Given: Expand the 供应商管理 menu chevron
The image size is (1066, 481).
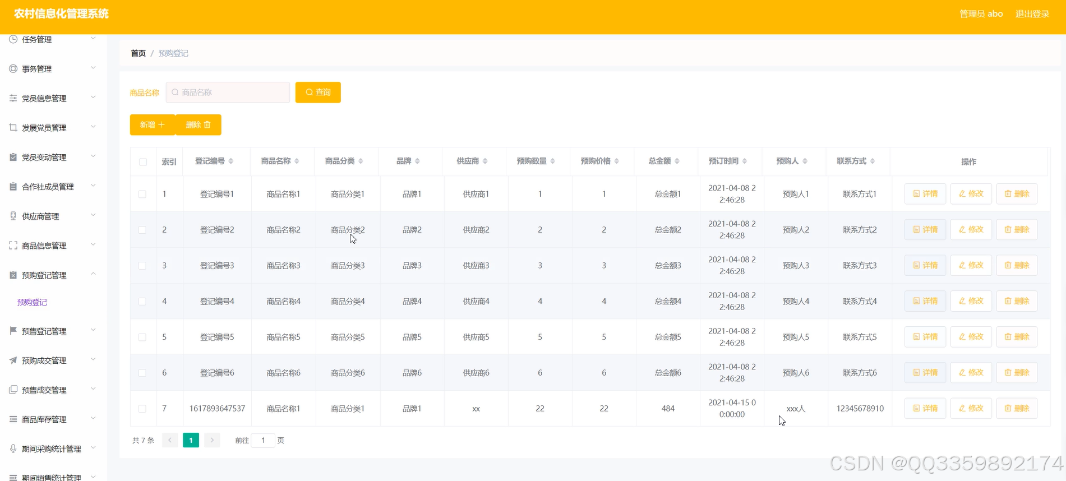Looking at the screenshot, I should [x=93, y=215].
